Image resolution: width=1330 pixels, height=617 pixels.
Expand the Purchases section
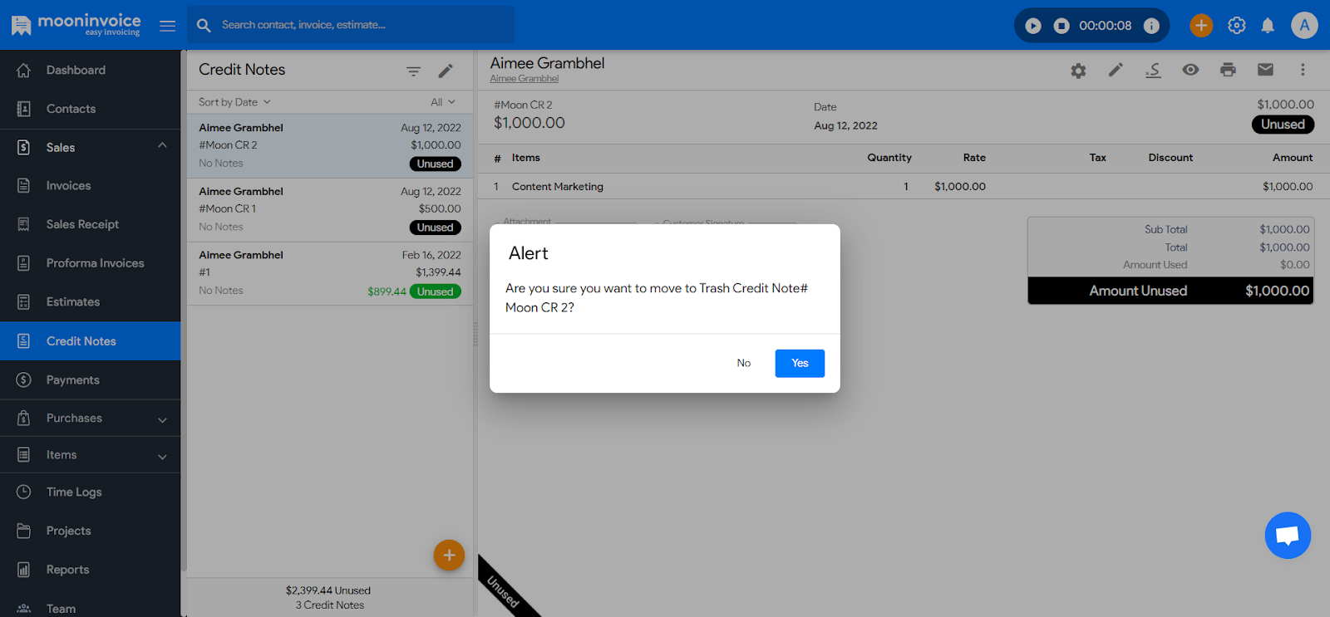[x=90, y=419]
